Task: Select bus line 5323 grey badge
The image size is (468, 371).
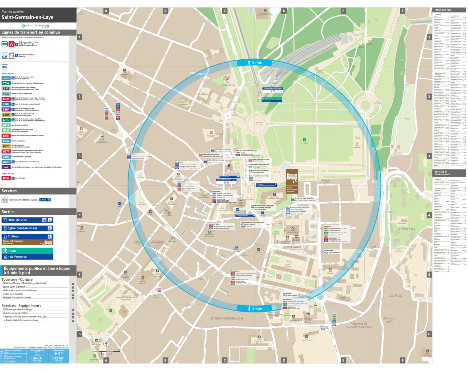Action: click(6, 89)
